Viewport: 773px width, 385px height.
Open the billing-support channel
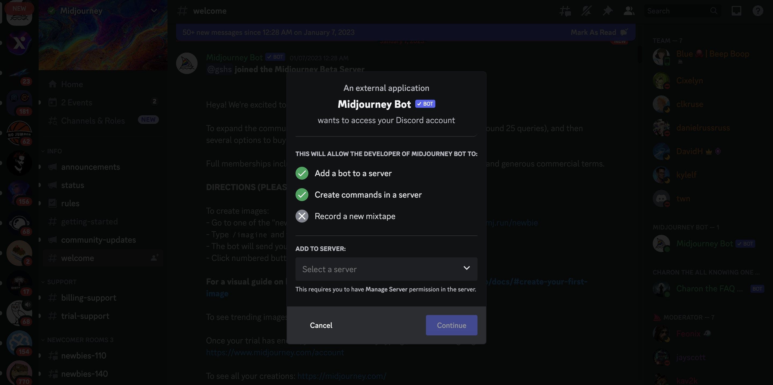[x=103, y=298]
